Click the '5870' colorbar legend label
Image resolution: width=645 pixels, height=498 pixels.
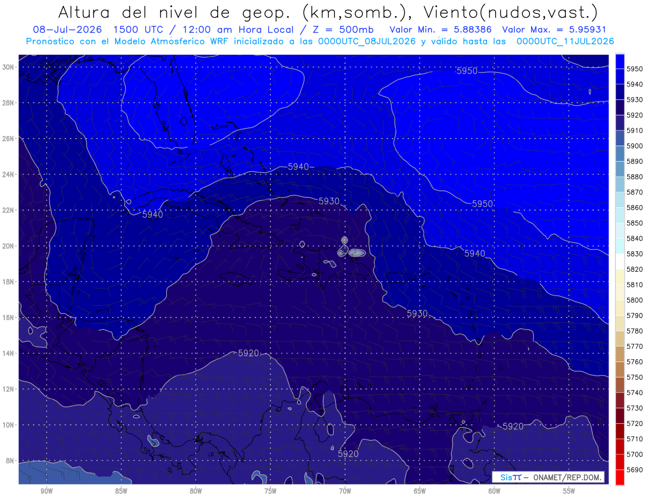[x=635, y=192]
